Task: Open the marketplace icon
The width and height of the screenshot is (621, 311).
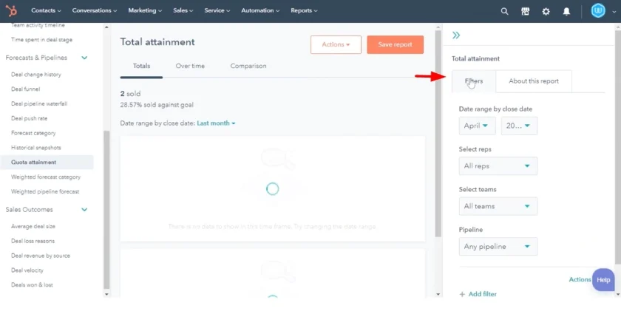Action: coord(525,11)
